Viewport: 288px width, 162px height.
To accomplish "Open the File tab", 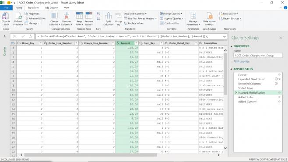I will click(6, 8).
